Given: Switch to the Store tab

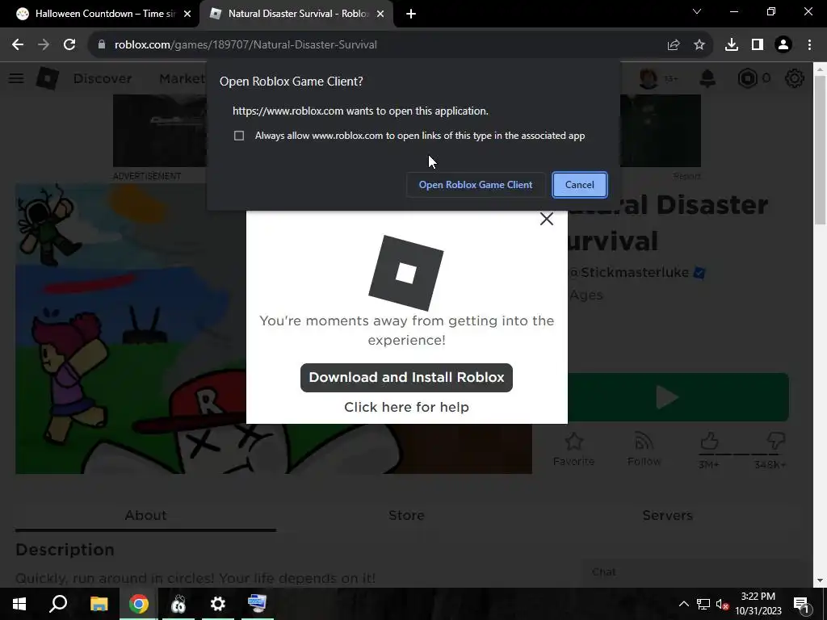Looking at the screenshot, I should [x=406, y=516].
